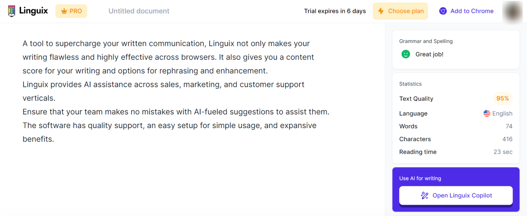Viewport: 527px width, 216px height.
Task: Click the Choose plan button
Action: [x=400, y=11]
